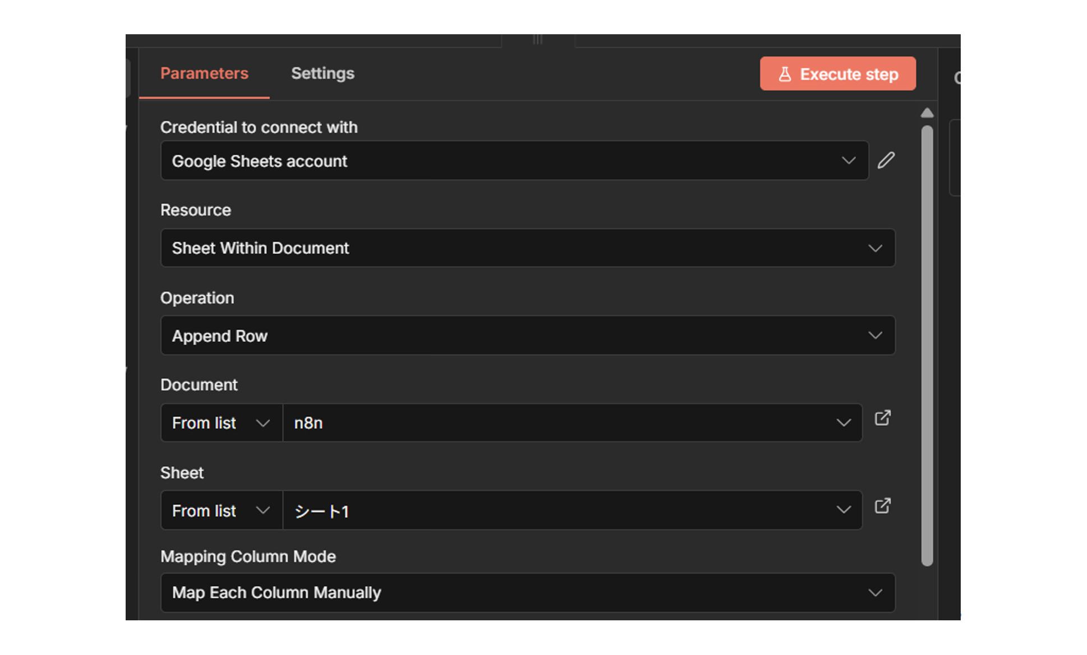Change Document mode From list selector
Viewport: 1087px width, 655px height.
[221, 423]
